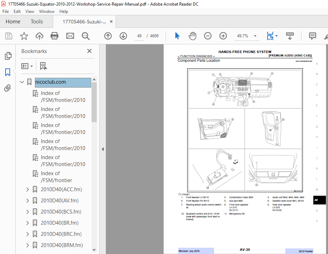Zoom out with minus icon
Image resolution: width=328 pixels, height=254 pixels.
point(208,36)
